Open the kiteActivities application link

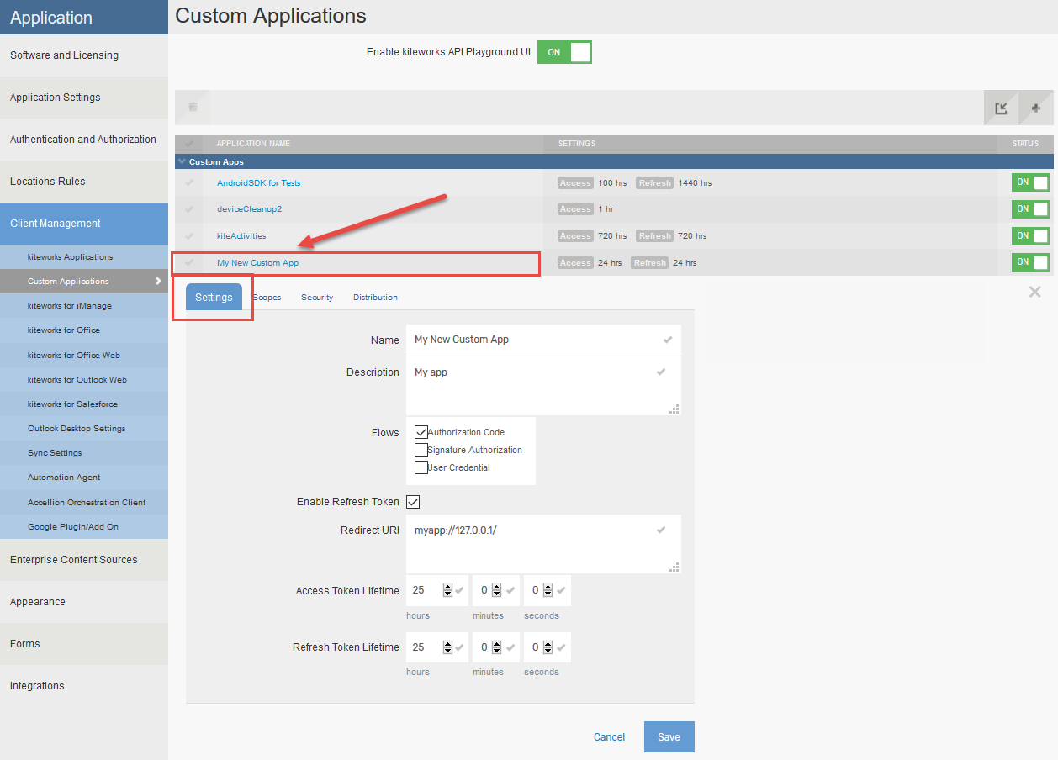241,236
